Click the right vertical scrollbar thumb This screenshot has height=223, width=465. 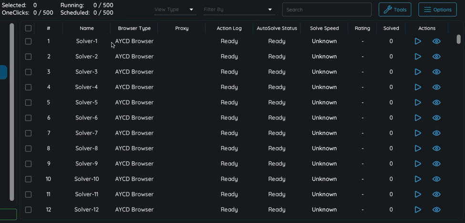(x=458, y=39)
